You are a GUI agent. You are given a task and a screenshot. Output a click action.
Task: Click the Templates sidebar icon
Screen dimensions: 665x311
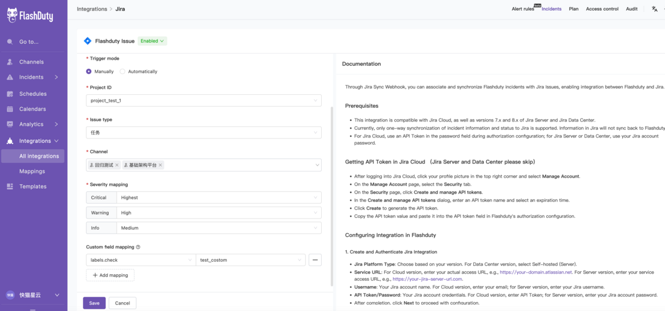tap(9, 187)
